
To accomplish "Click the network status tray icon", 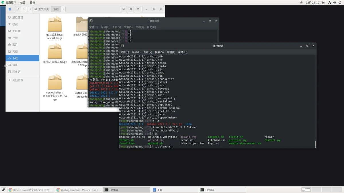I will (x=330, y=3).
